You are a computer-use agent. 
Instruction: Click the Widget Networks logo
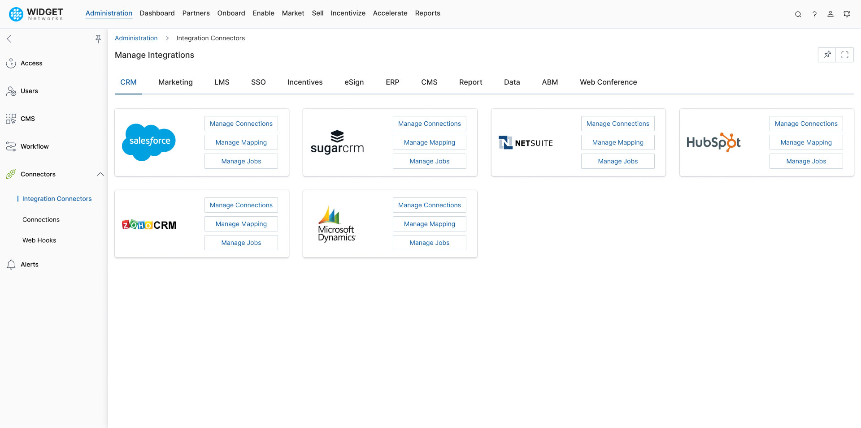tap(36, 14)
